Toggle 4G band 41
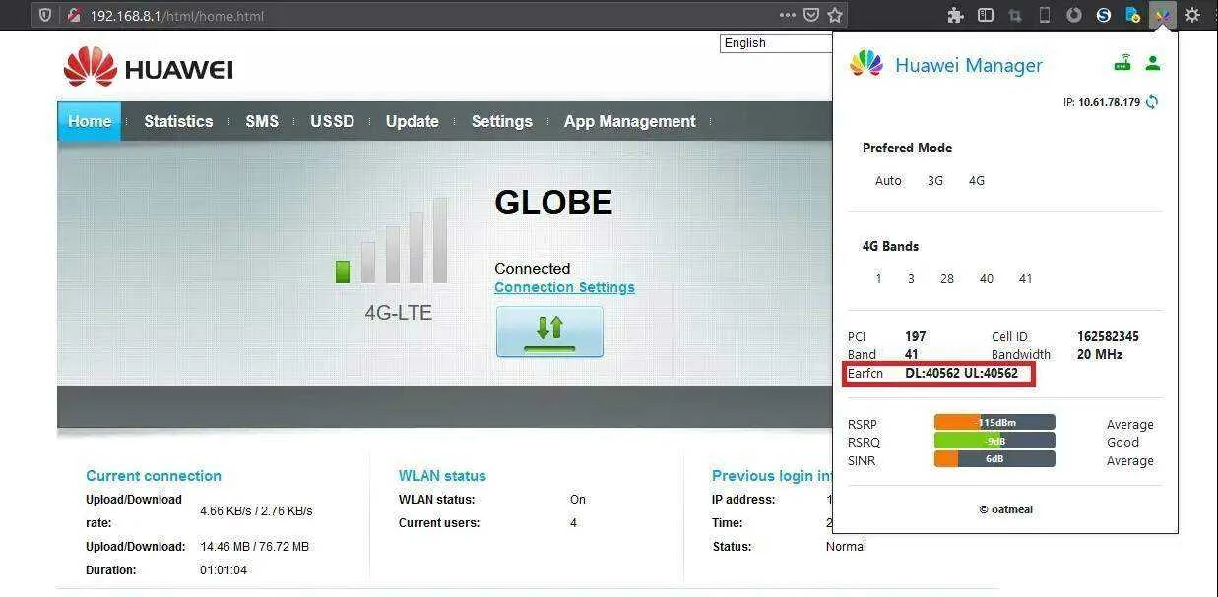This screenshot has height=597, width=1218. point(1026,279)
